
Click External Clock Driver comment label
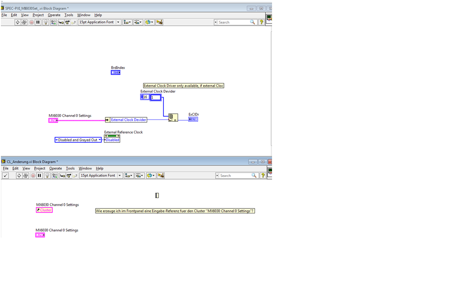[184, 86]
